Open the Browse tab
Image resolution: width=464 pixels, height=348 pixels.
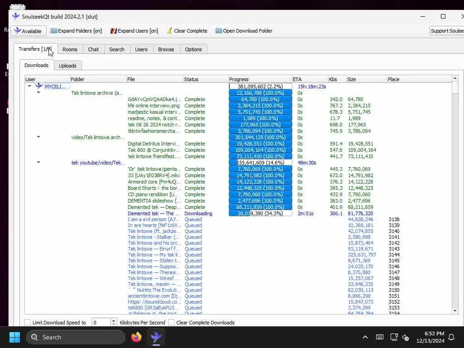coord(166,49)
